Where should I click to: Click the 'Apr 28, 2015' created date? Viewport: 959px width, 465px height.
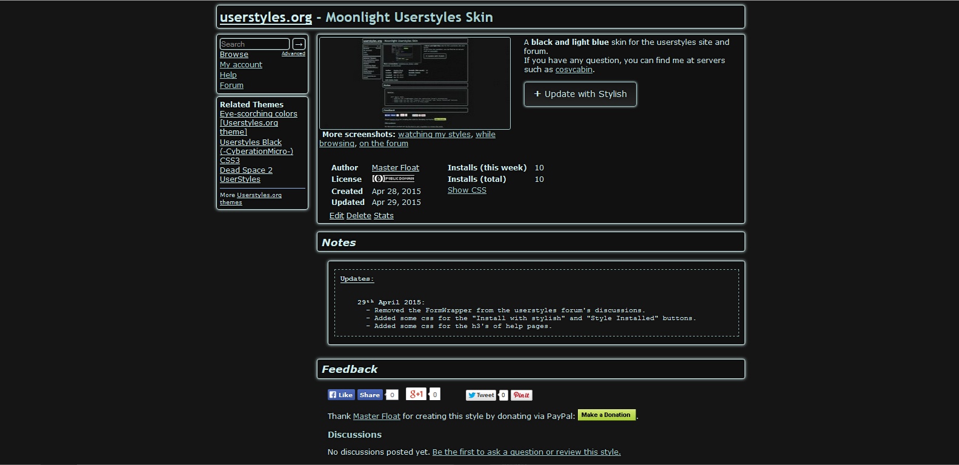(x=396, y=192)
